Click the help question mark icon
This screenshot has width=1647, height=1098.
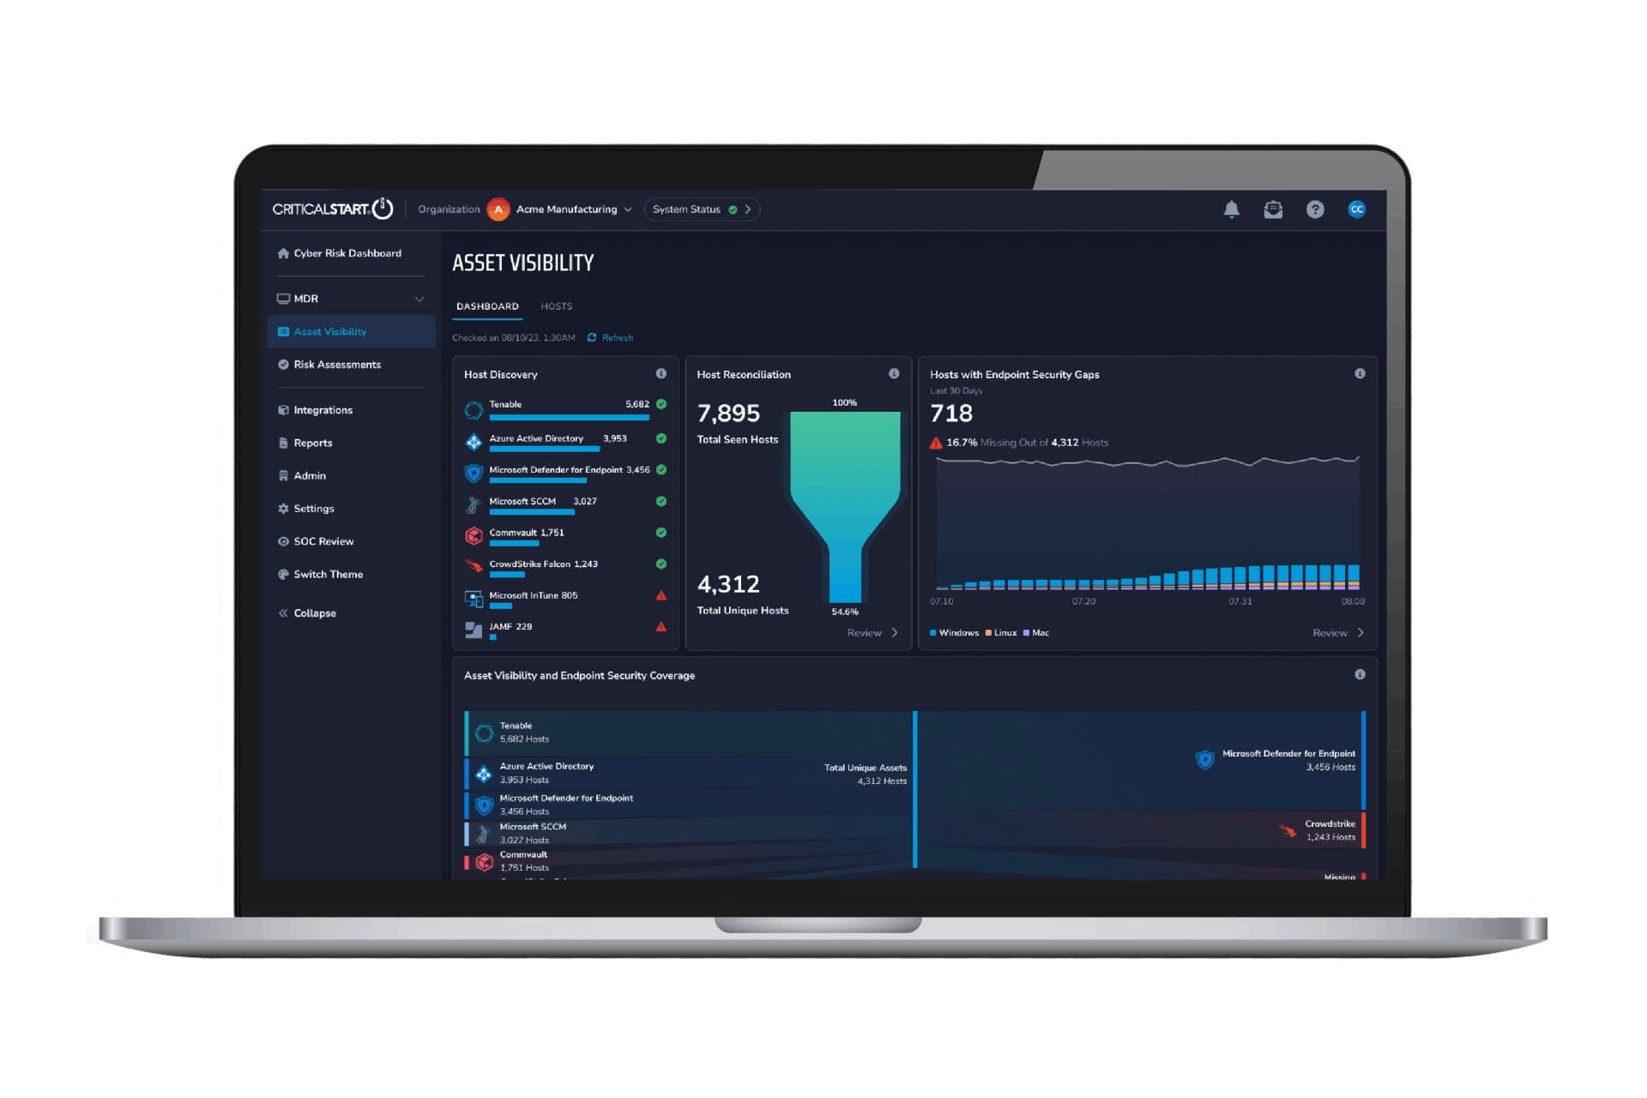tap(1315, 209)
